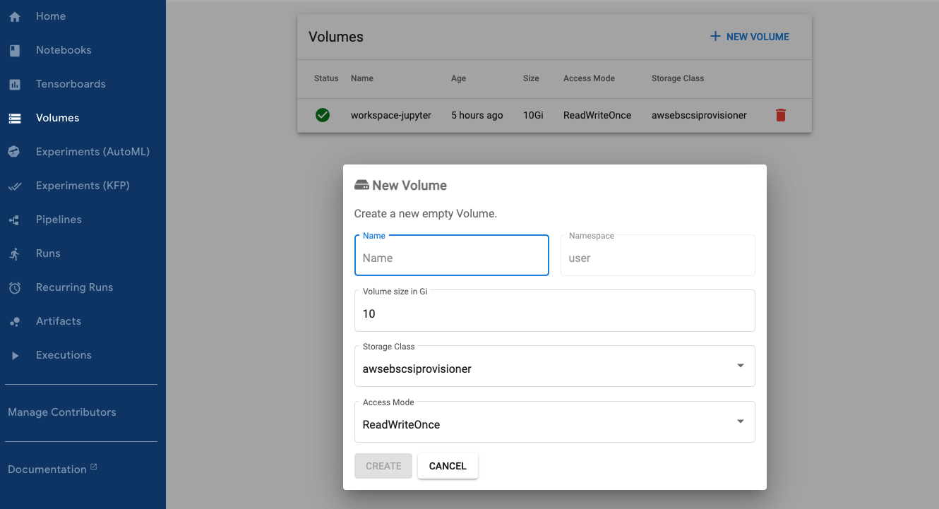Click the Executions play arrow icon
Viewport: 939px width, 509px height.
click(x=15, y=355)
